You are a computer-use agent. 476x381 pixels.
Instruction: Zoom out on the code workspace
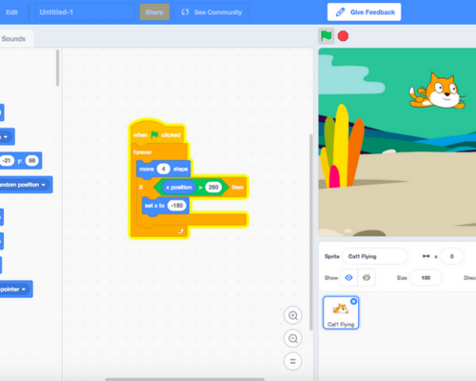coord(293,338)
